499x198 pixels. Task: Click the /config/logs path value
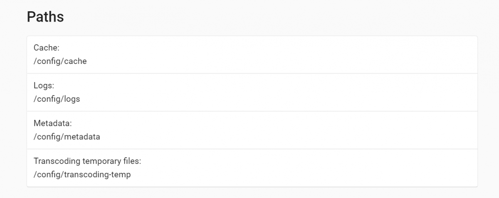57,99
